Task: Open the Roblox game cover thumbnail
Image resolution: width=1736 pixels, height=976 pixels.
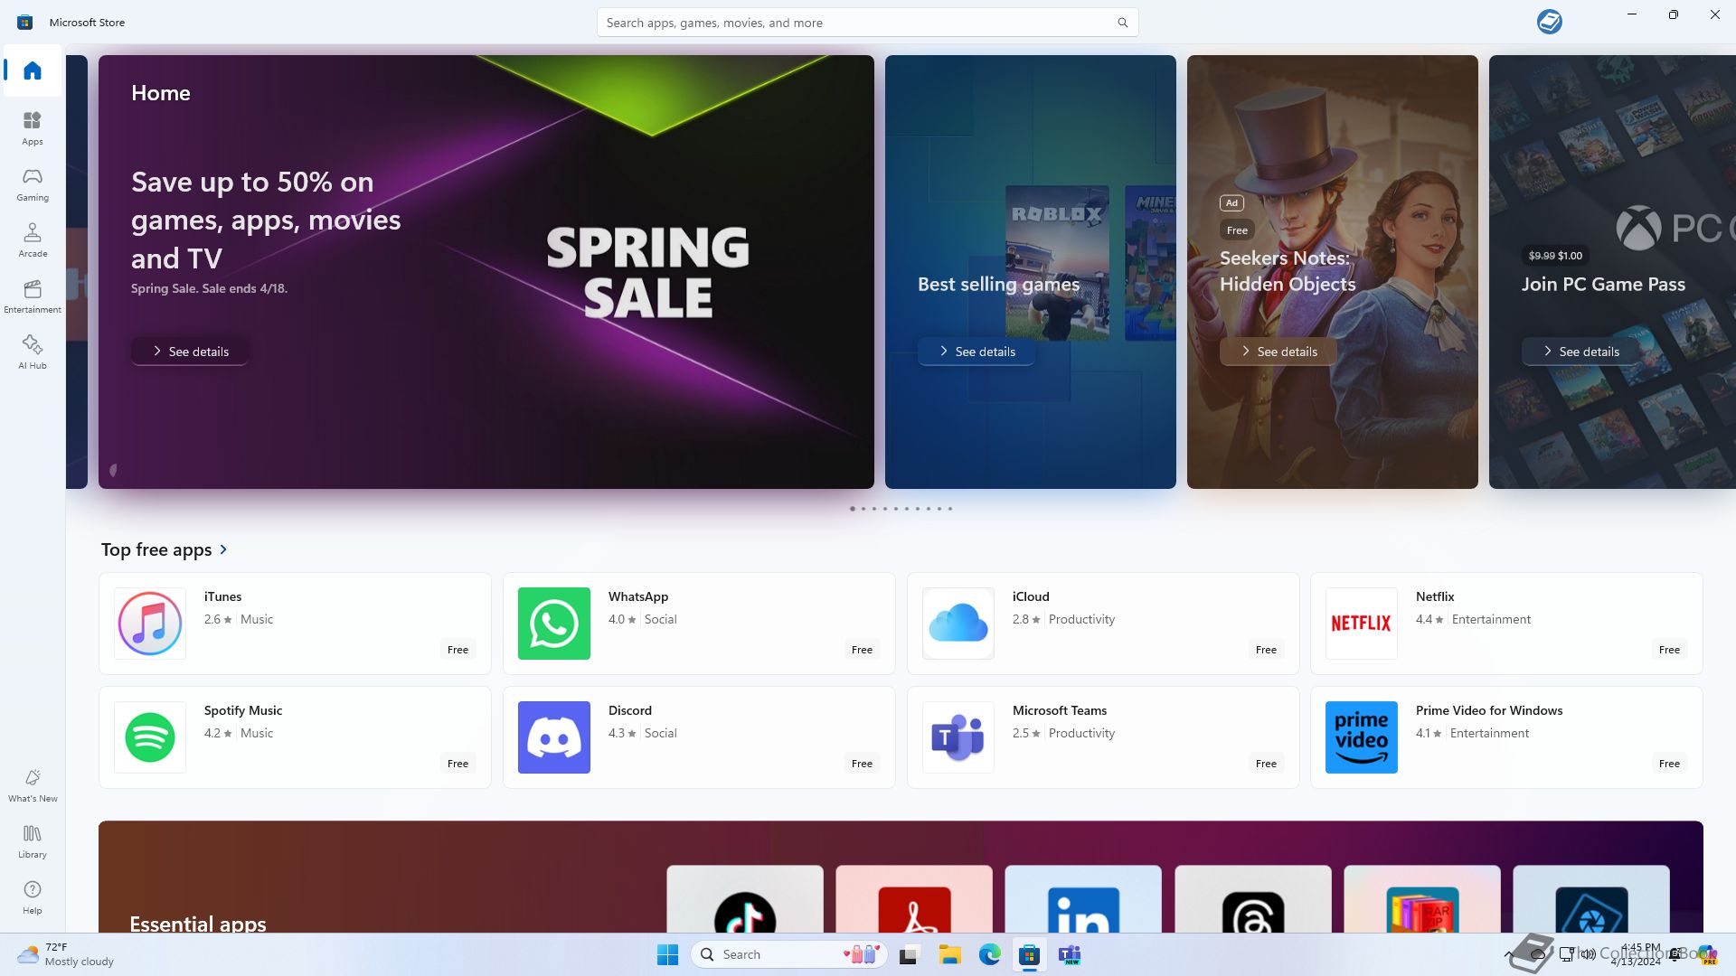Action: (x=1057, y=262)
